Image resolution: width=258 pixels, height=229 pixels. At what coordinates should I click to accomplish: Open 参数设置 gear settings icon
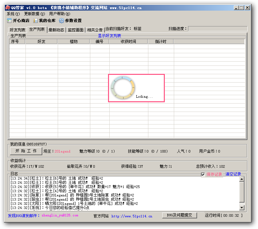70,21
